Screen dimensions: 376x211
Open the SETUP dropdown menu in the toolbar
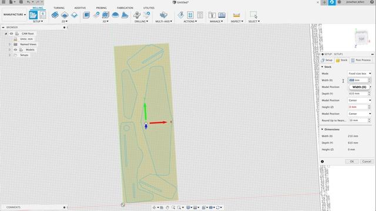click(38, 21)
